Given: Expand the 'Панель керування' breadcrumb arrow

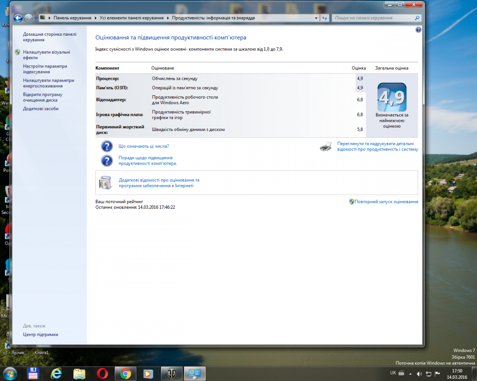Looking at the screenshot, I should 95,18.
